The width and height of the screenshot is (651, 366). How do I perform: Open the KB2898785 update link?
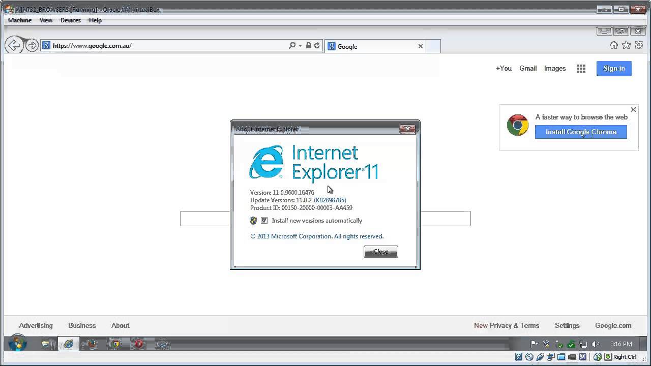330,200
